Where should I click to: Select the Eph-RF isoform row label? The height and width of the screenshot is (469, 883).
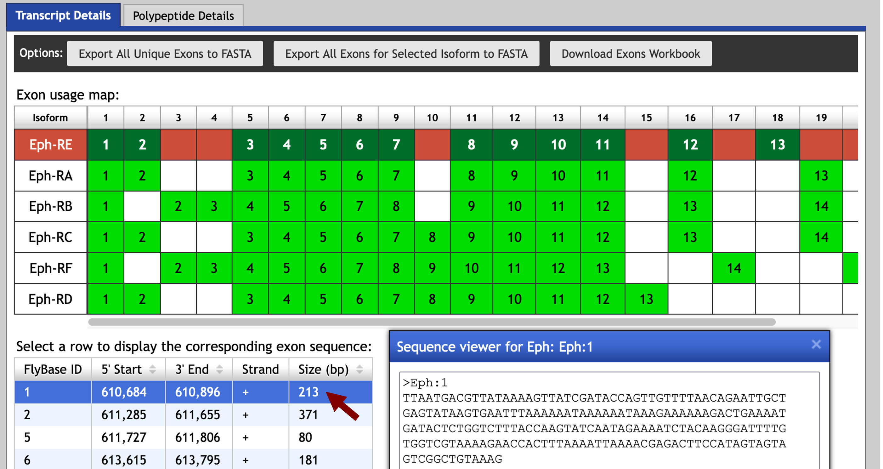[x=51, y=268]
